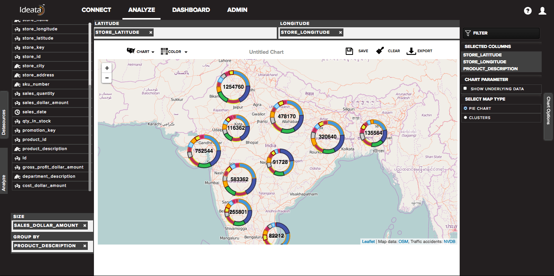Viewport: 554px width, 276px height.
Task: Click the filter funnel icon
Action: [468, 33]
